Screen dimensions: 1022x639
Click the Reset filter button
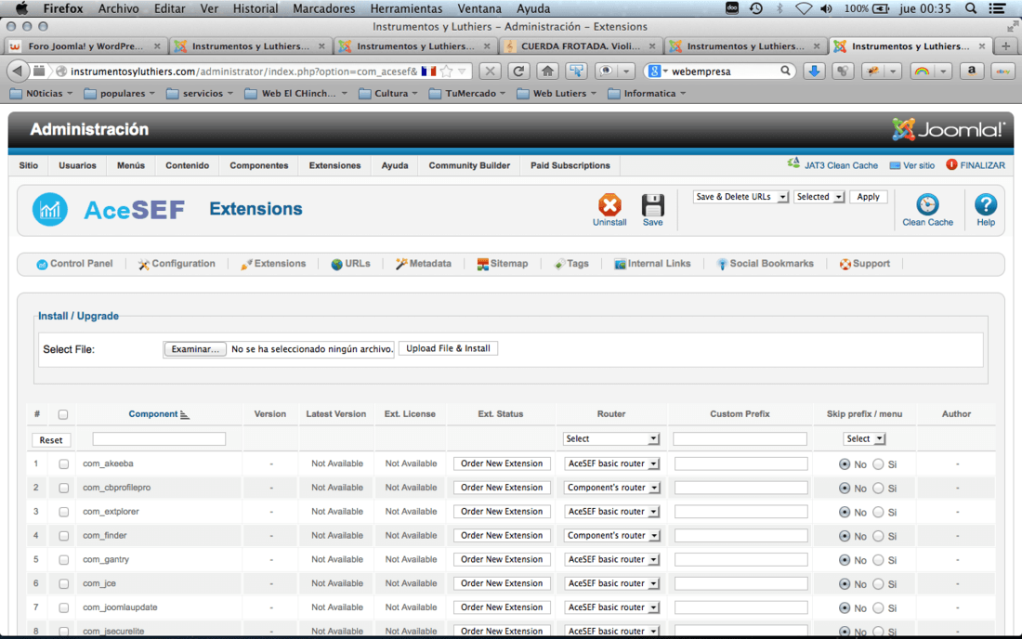pyautogui.click(x=51, y=439)
